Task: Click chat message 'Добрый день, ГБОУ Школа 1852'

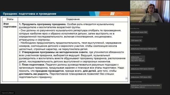Action: 141,77
